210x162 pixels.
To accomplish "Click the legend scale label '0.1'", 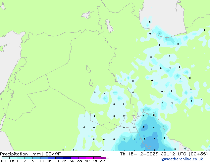I will coord(4,161).
